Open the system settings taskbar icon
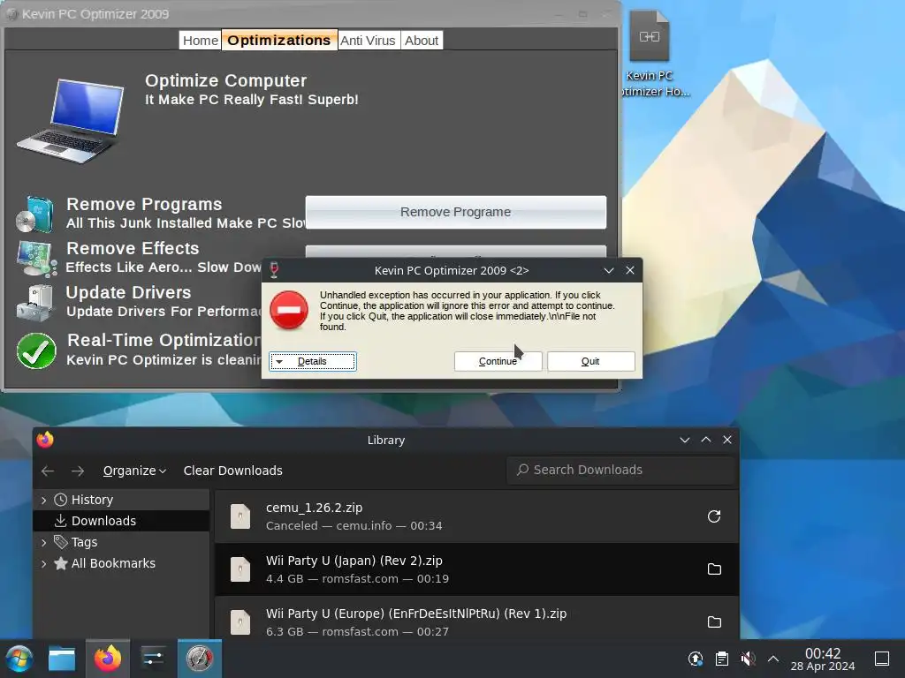This screenshot has width=905, height=678. pos(154,659)
